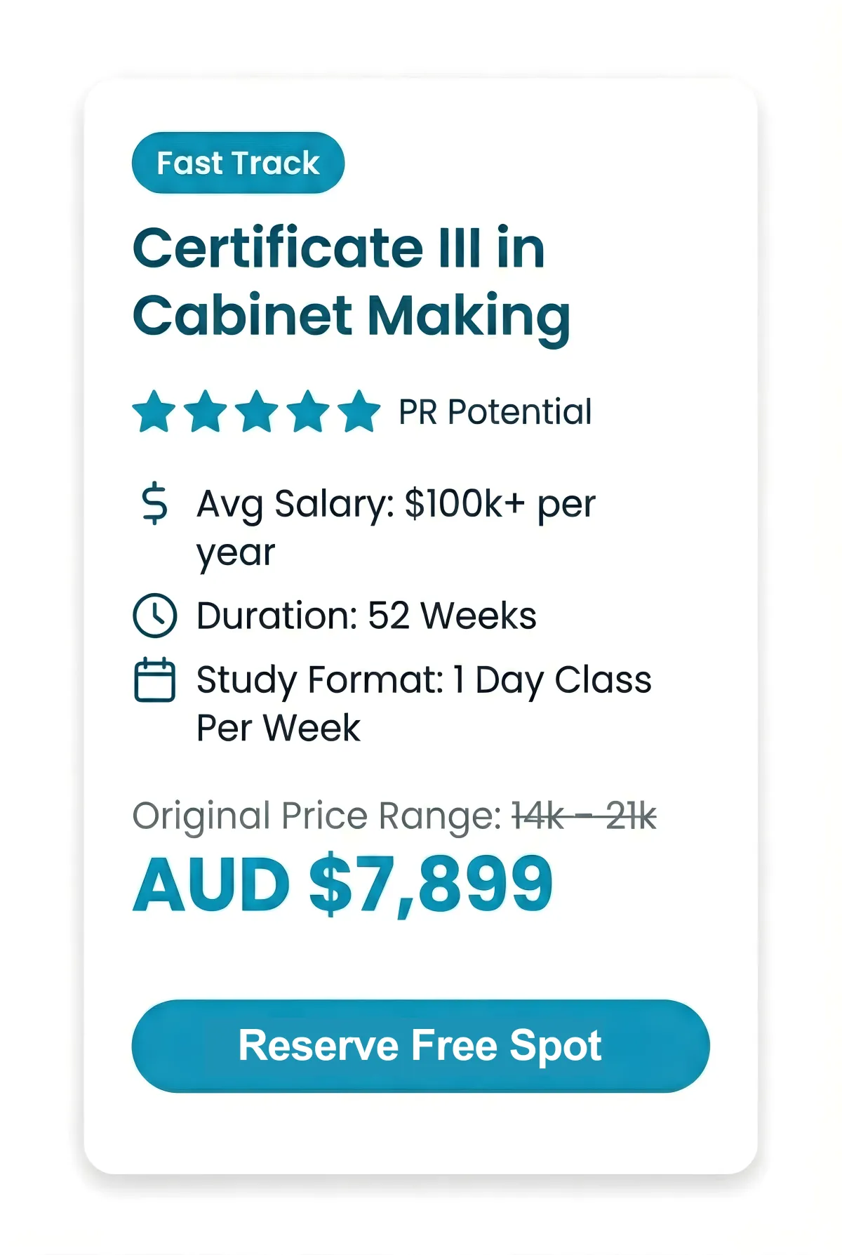Click the Study Format 1 Day Class text
This screenshot has height=1255, width=842.
pyautogui.click(x=424, y=679)
